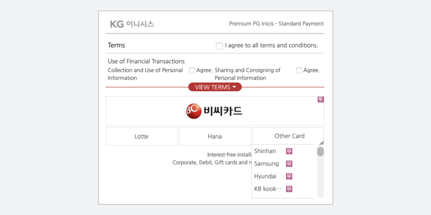Image resolution: width=431 pixels, height=215 pixels.
Task: Open the Other Card dropdown
Action: [288, 136]
